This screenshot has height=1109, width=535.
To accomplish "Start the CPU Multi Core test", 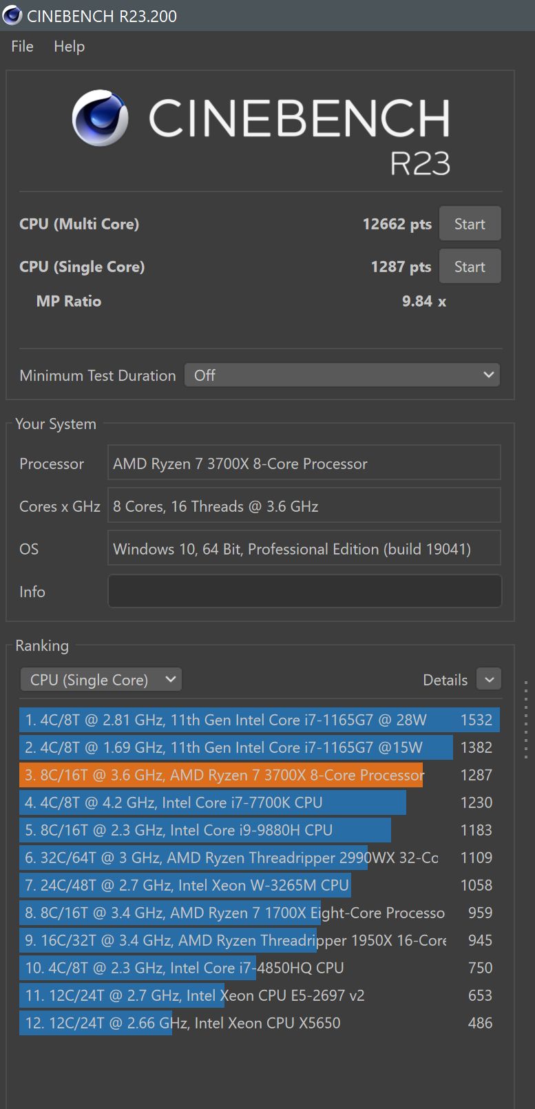I will pyautogui.click(x=470, y=224).
